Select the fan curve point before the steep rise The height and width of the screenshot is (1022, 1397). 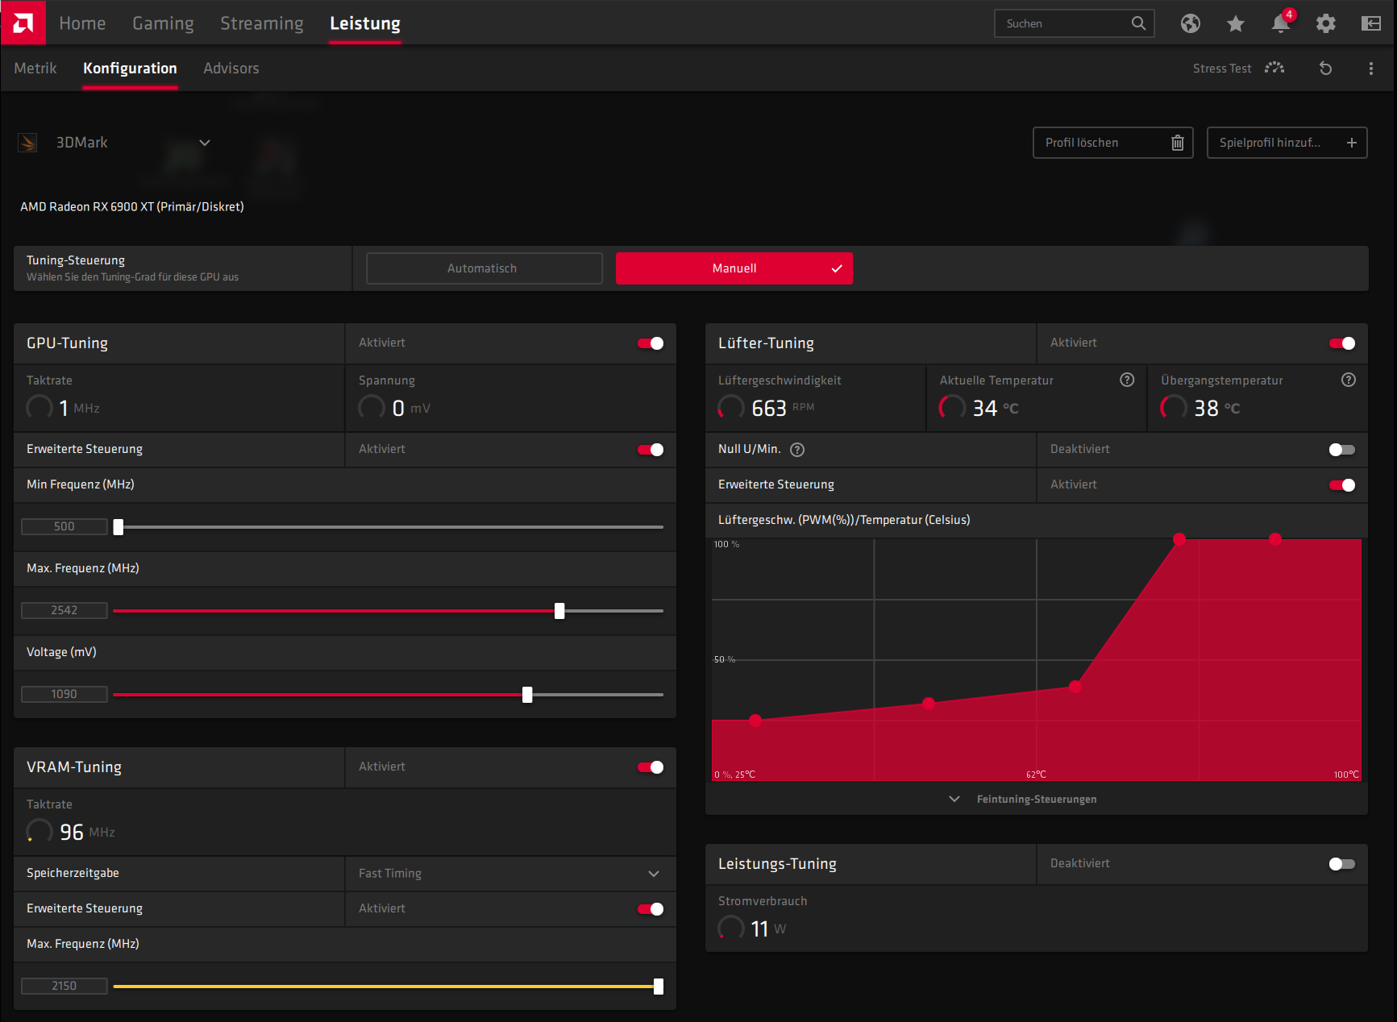pyautogui.click(x=1075, y=687)
